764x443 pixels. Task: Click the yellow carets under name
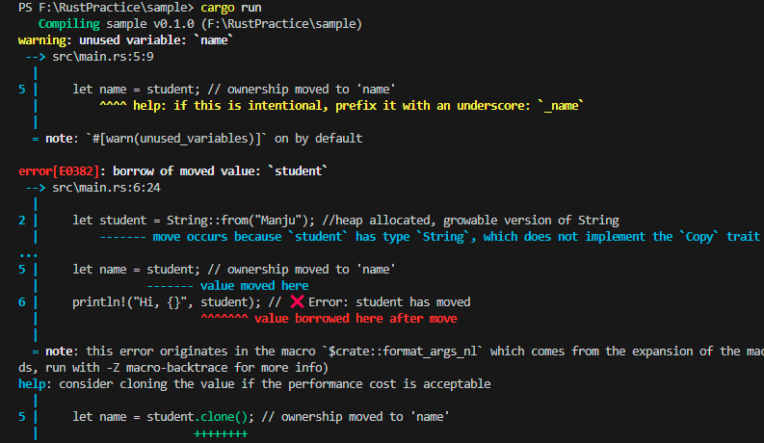tap(113, 105)
